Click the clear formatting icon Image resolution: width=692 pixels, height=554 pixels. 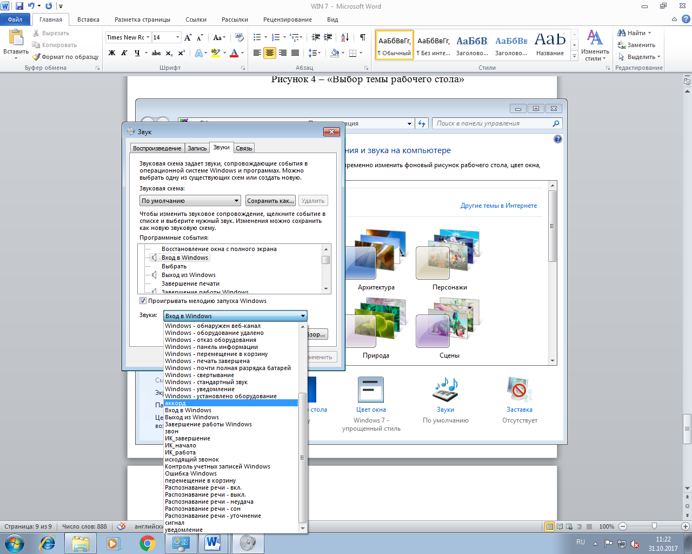tap(240, 37)
